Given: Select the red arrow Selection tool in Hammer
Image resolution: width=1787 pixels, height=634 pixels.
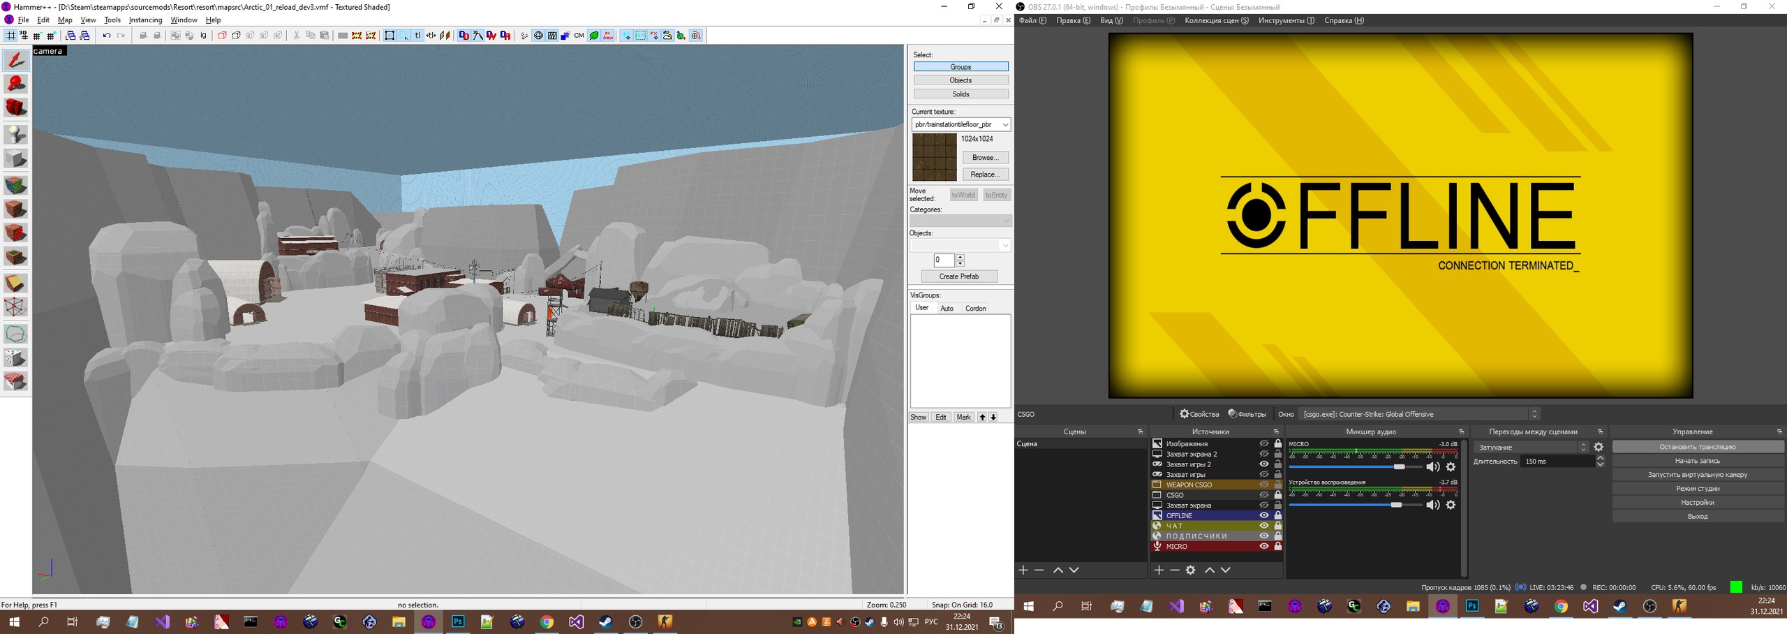Looking at the screenshot, I should pyautogui.click(x=16, y=60).
